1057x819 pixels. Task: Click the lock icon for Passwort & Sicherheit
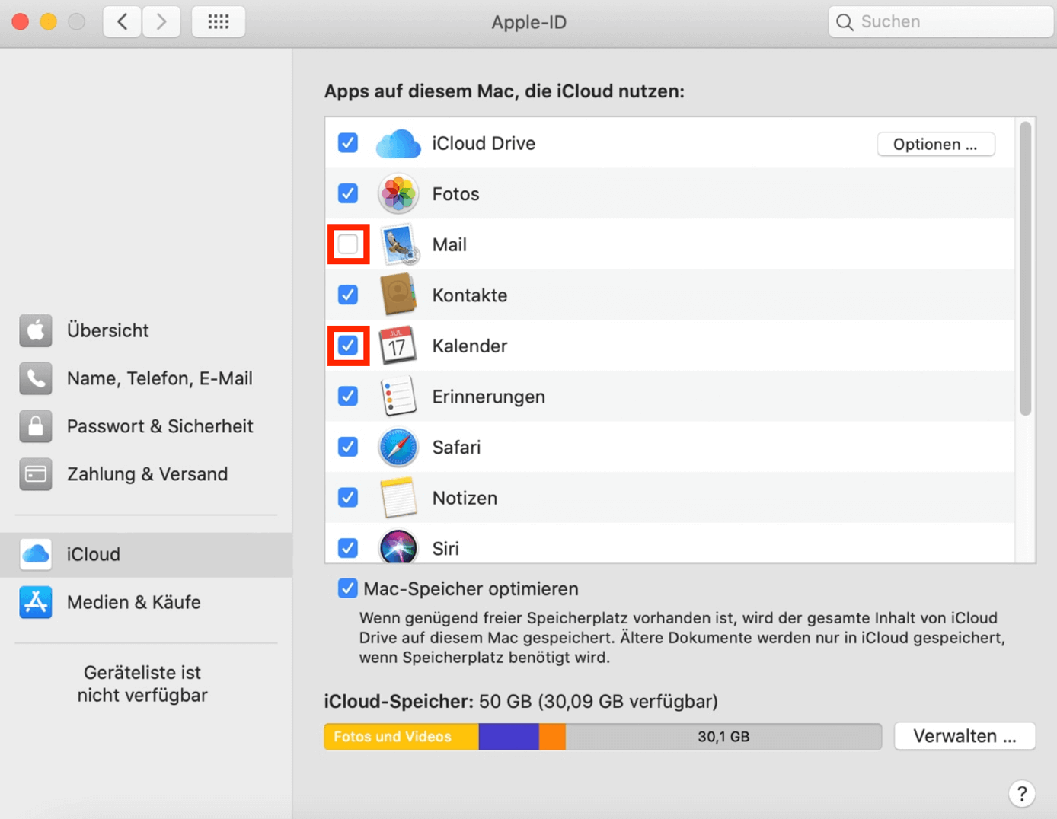(x=36, y=426)
